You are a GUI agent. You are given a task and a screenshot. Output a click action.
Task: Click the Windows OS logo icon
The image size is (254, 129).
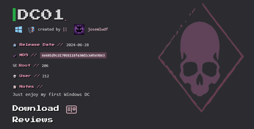[19, 30]
